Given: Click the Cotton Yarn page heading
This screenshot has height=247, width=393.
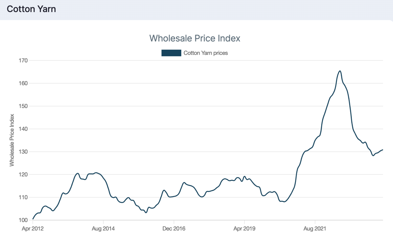Looking at the screenshot, I should 32,9.
